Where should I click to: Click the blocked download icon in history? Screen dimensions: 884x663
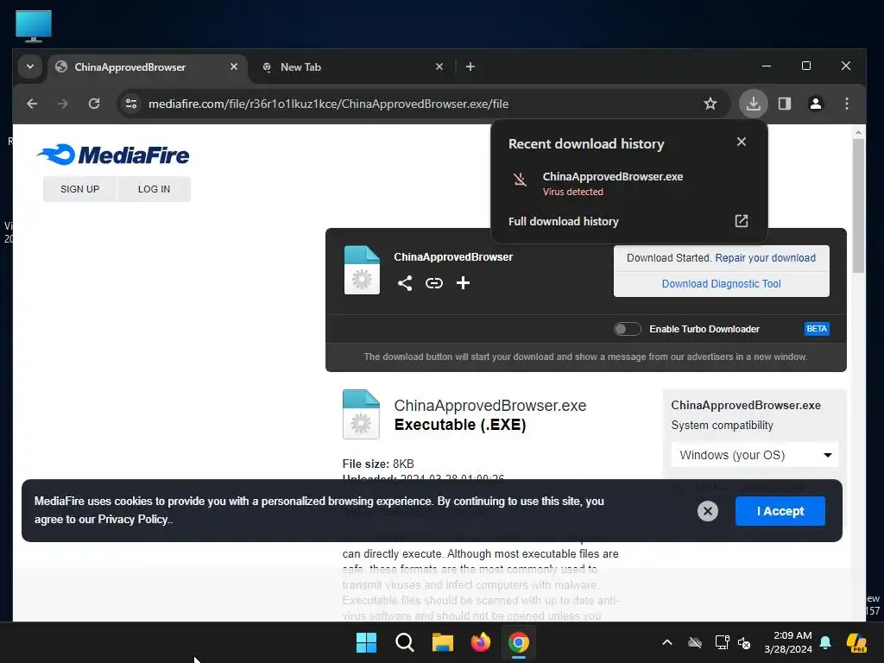520,180
